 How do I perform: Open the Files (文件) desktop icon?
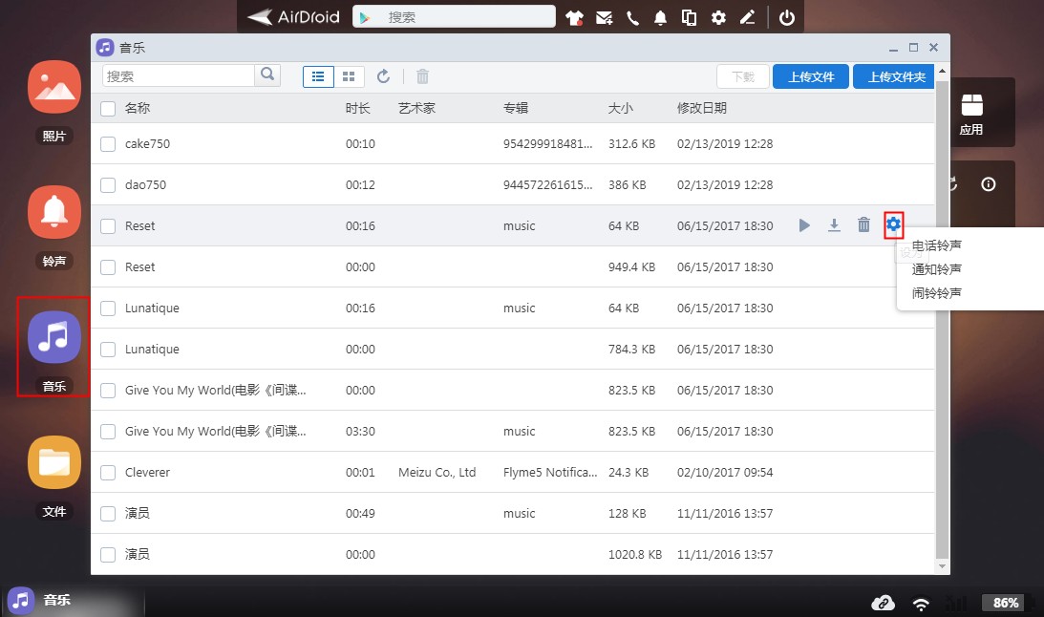pos(53,462)
